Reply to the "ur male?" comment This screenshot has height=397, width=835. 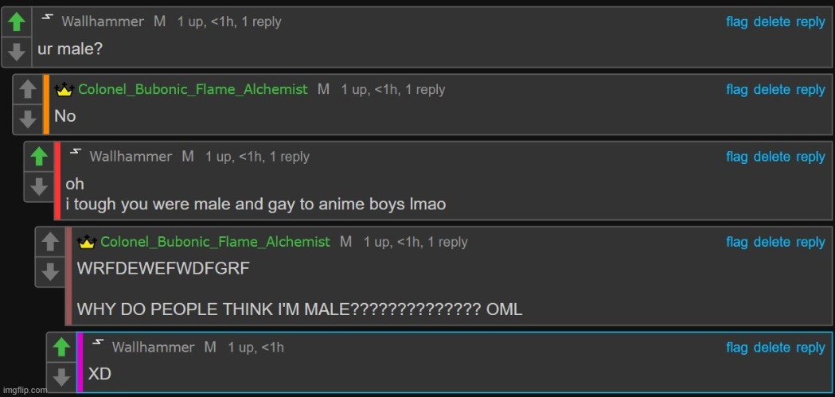[810, 21]
